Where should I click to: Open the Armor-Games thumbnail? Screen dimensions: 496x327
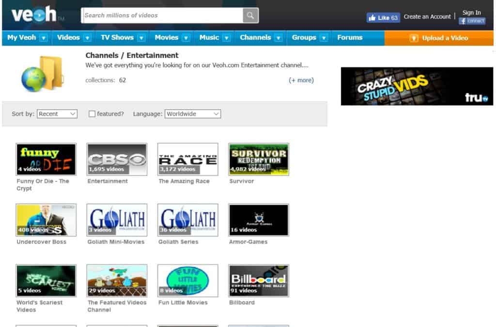[259, 220]
